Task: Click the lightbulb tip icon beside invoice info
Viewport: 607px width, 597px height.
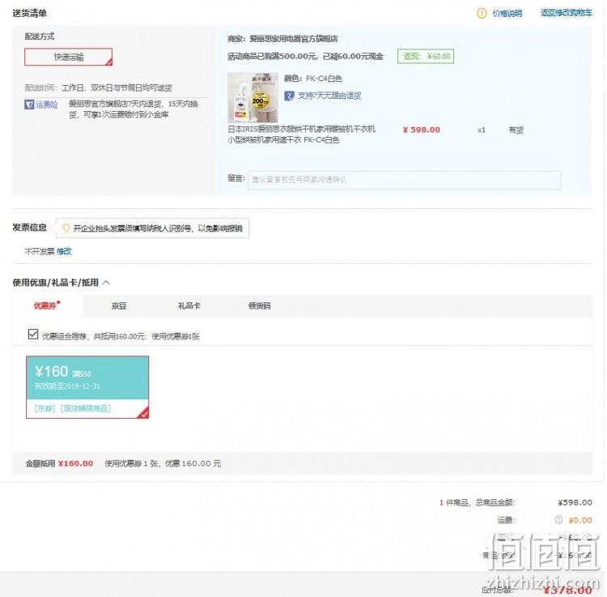Action: coord(66,228)
